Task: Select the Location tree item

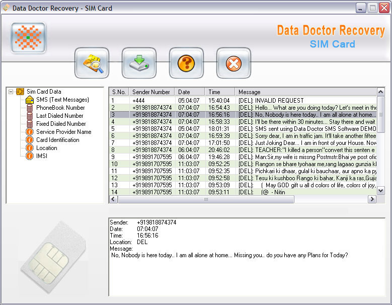Action: (x=46, y=148)
